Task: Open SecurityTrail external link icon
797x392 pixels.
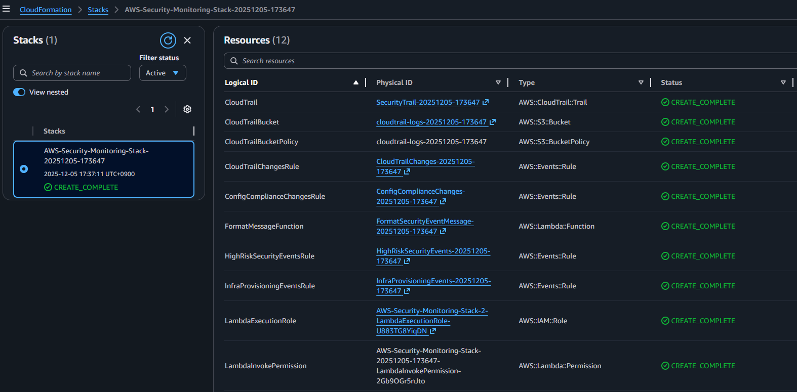Action: 486,102
